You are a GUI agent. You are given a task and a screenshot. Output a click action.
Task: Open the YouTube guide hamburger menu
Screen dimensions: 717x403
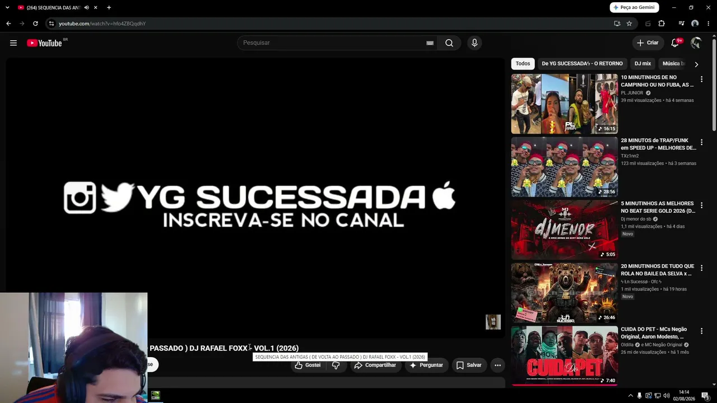(x=13, y=43)
